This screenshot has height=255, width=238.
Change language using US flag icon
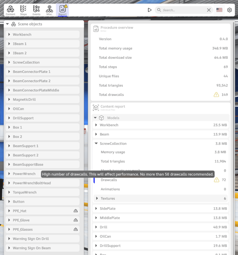click(x=219, y=10)
